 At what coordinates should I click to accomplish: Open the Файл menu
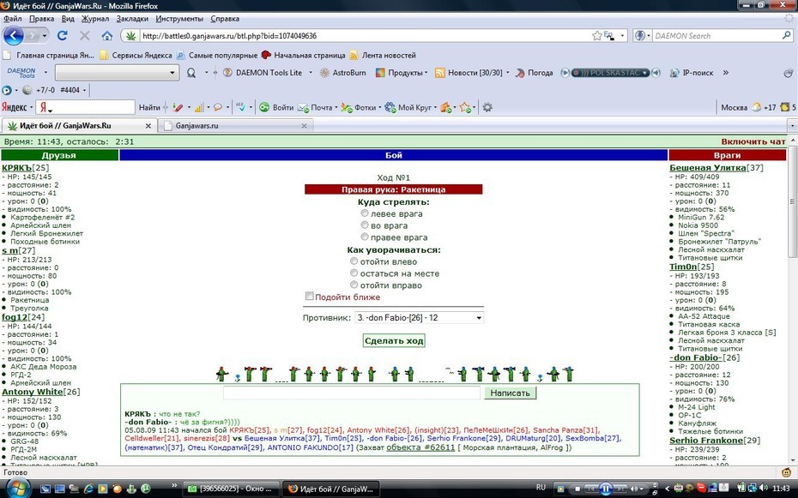point(13,19)
